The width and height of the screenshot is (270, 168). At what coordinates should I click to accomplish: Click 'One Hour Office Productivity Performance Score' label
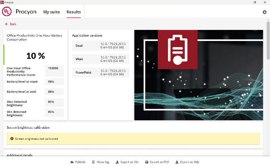pos(21,72)
